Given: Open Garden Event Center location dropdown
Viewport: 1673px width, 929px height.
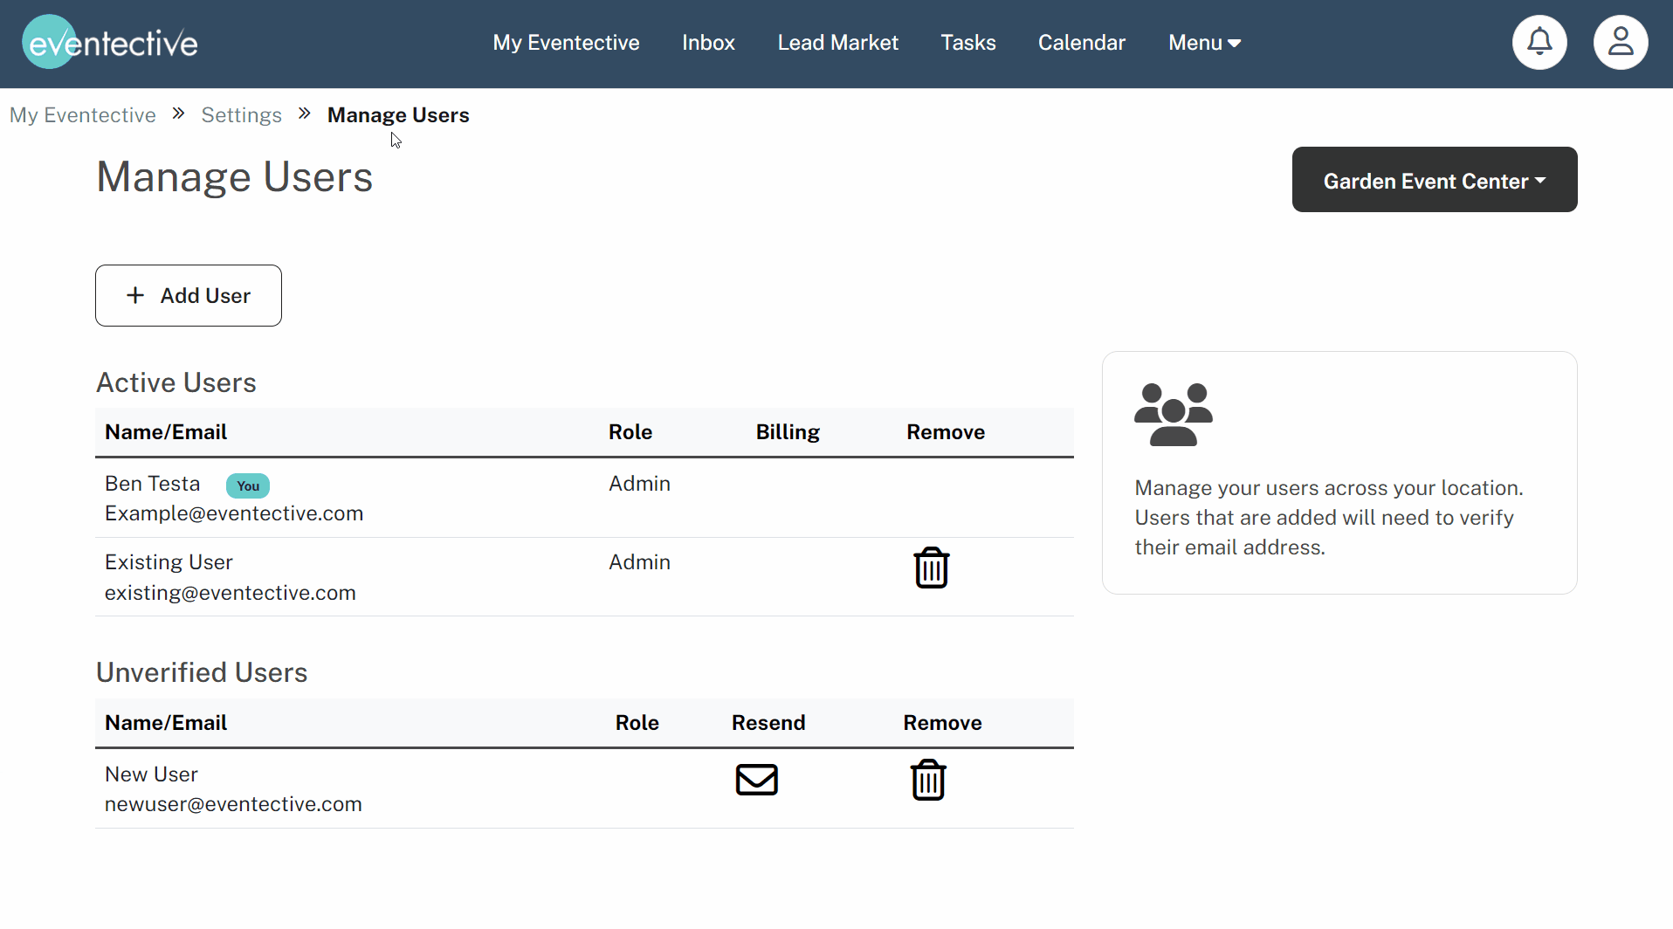Looking at the screenshot, I should pyautogui.click(x=1434, y=180).
